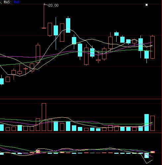This screenshot has height=165, width=162.
Task: Click the white MA5 indicator label
Action: click(x=8, y=2)
